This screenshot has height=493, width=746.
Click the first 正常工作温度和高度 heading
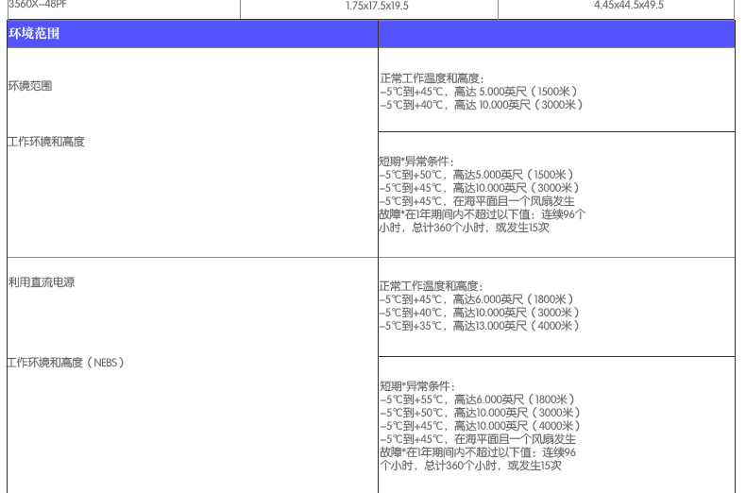[432, 78]
